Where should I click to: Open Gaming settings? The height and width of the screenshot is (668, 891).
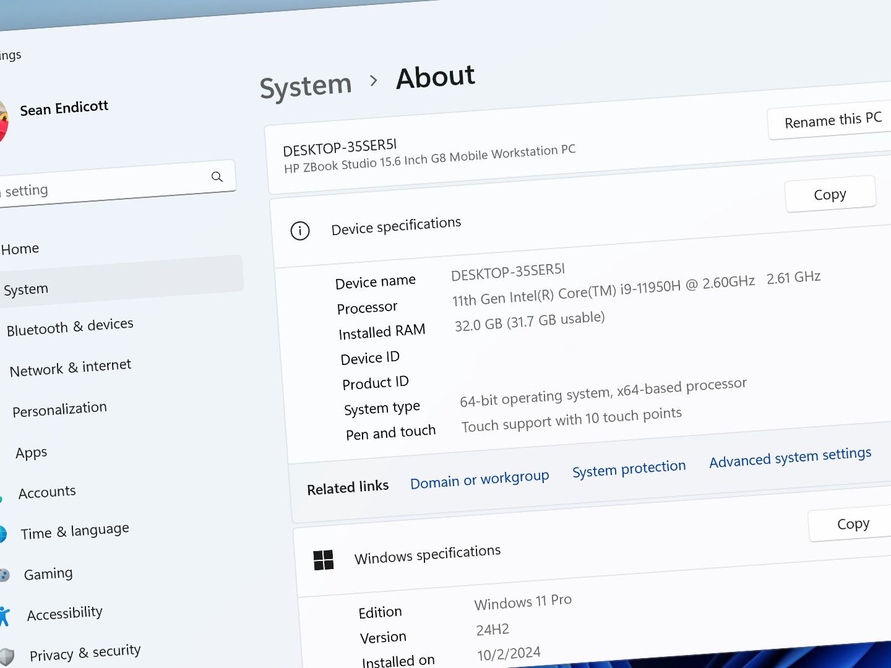click(48, 574)
